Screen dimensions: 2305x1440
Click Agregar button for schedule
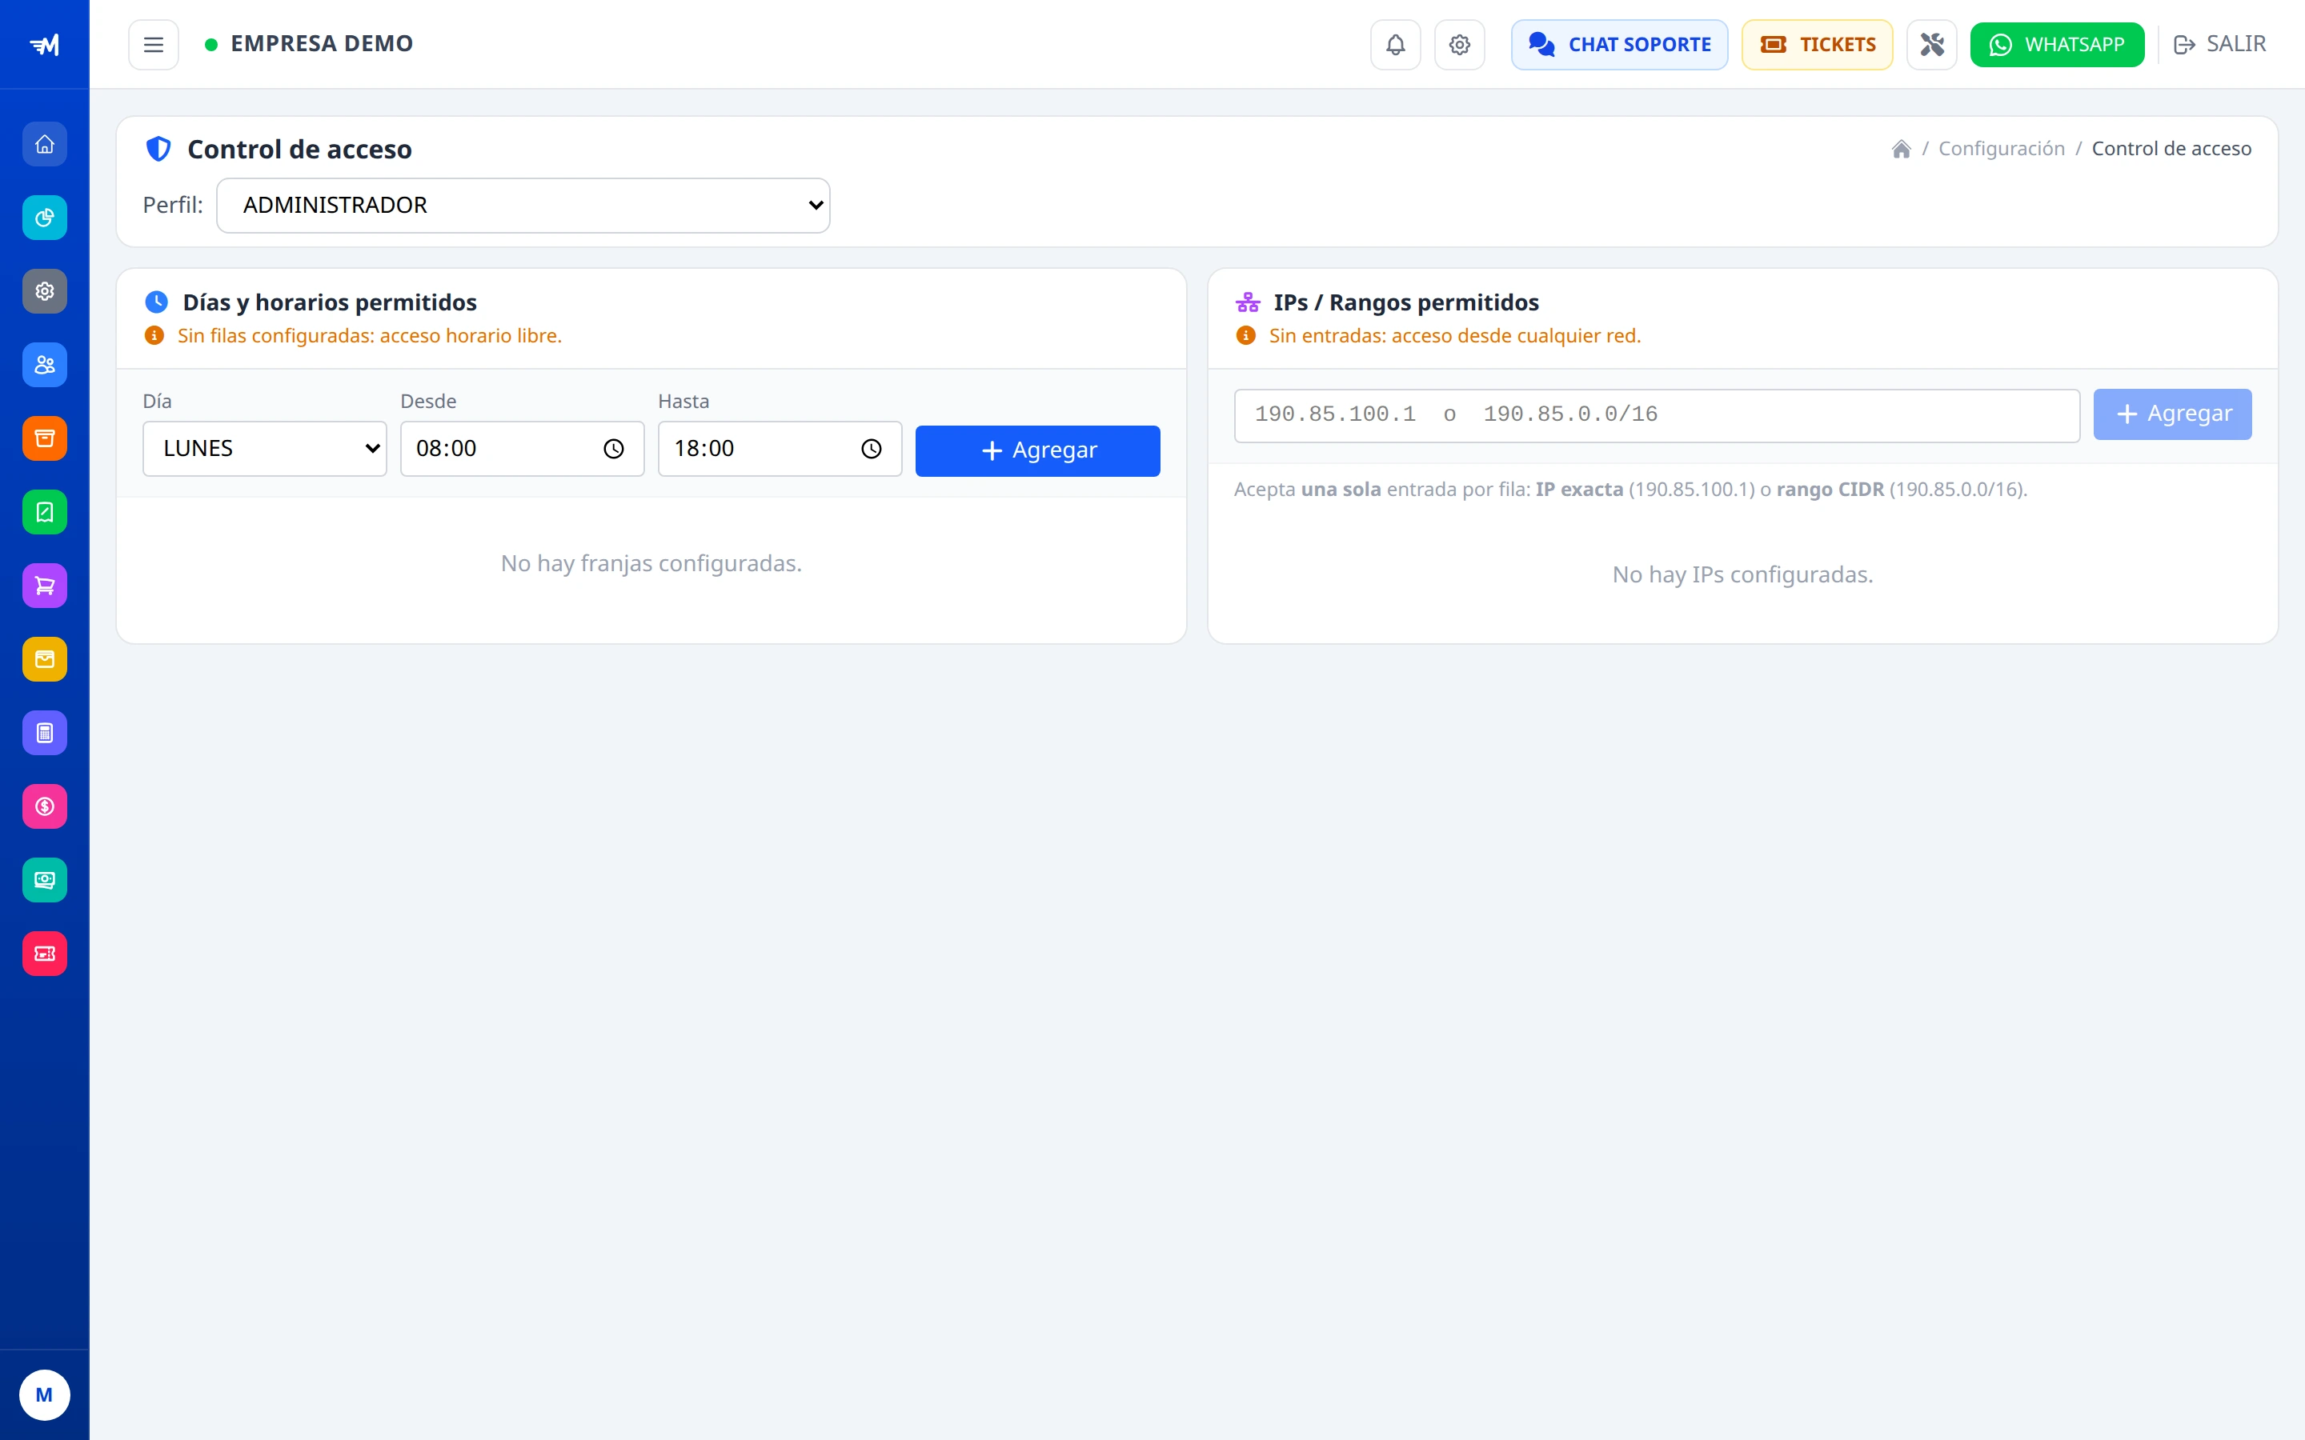click(x=1037, y=450)
